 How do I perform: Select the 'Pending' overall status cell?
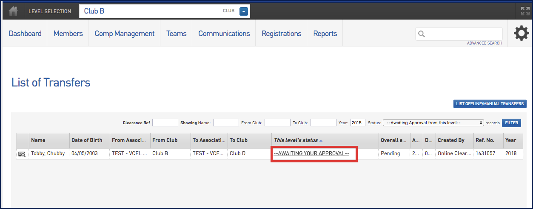tap(395, 153)
